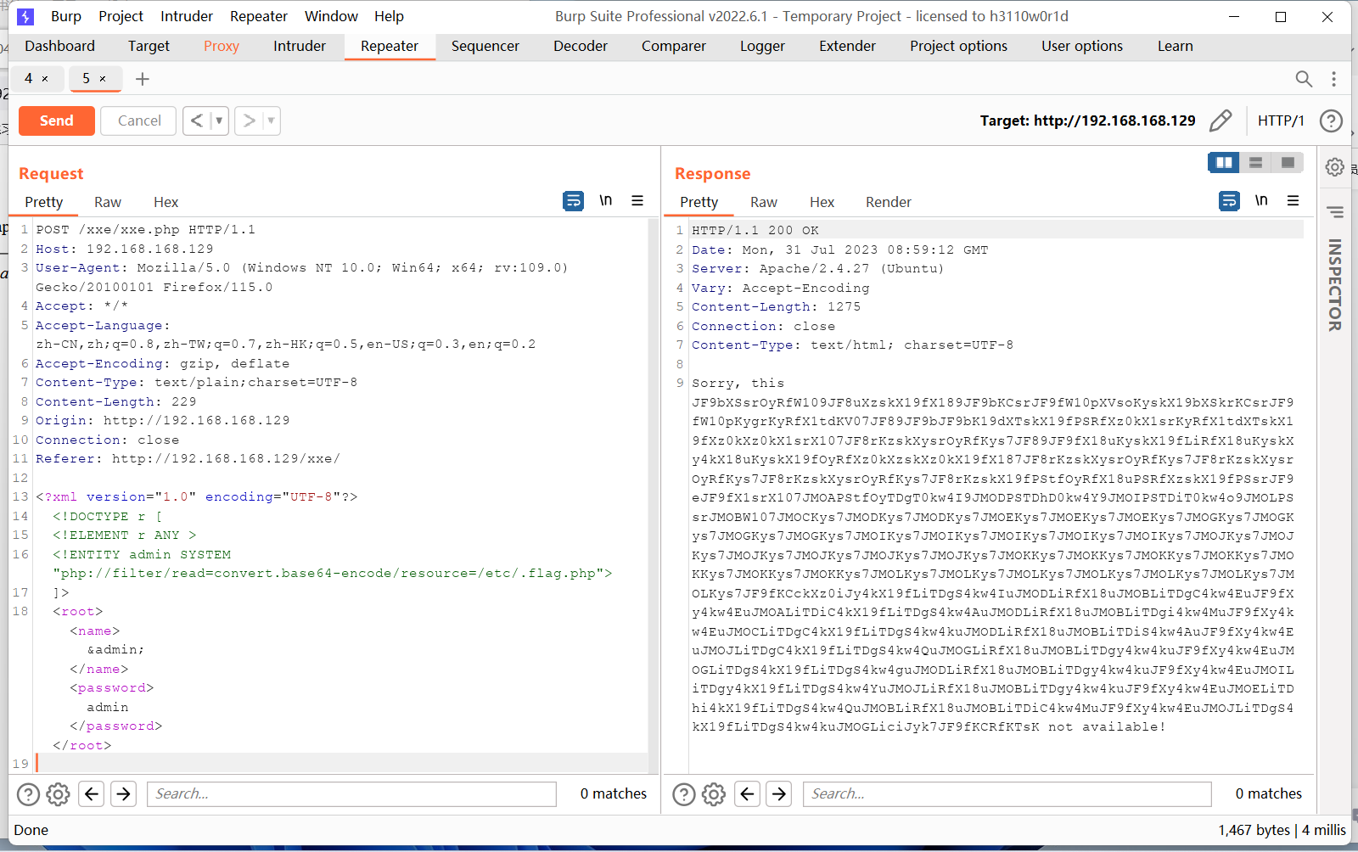Go to previous match in Response search
Image resolution: width=1358 pixels, height=852 pixels.
pyautogui.click(x=747, y=793)
